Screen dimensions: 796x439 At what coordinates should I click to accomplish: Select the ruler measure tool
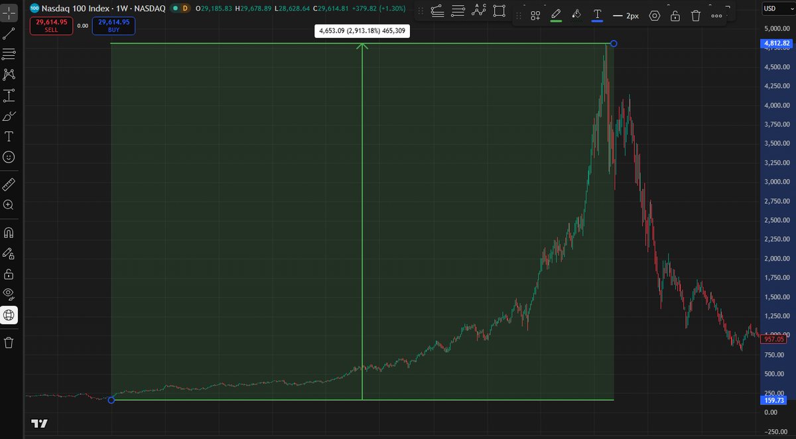[9, 184]
